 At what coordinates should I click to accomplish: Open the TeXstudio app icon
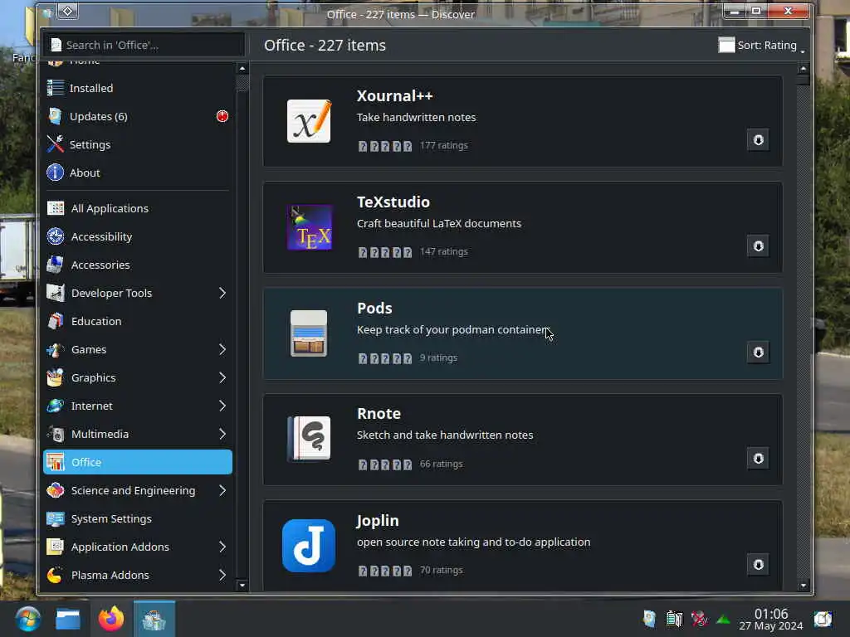click(309, 227)
